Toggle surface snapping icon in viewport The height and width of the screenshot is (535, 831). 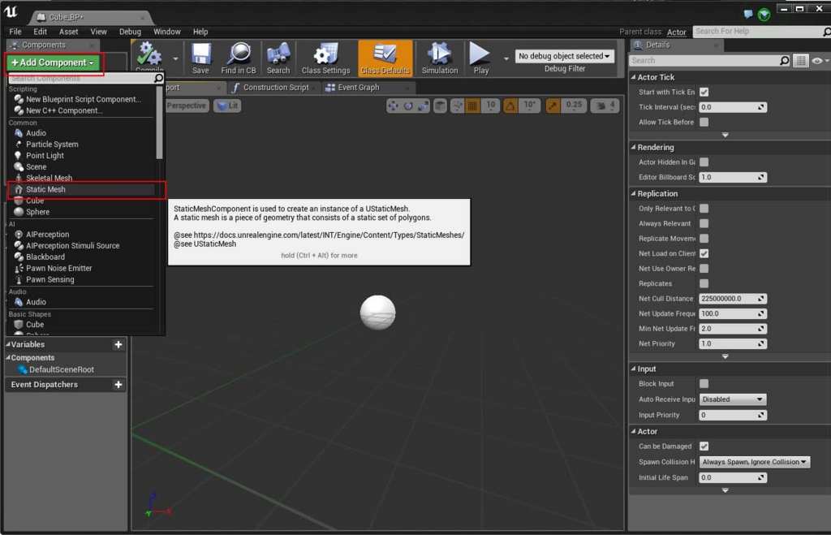pos(457,106)
